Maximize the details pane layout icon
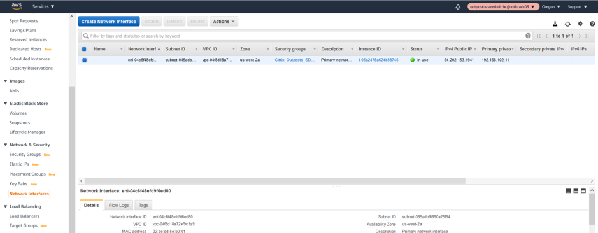The image size is (598, 233). point(583,191)
